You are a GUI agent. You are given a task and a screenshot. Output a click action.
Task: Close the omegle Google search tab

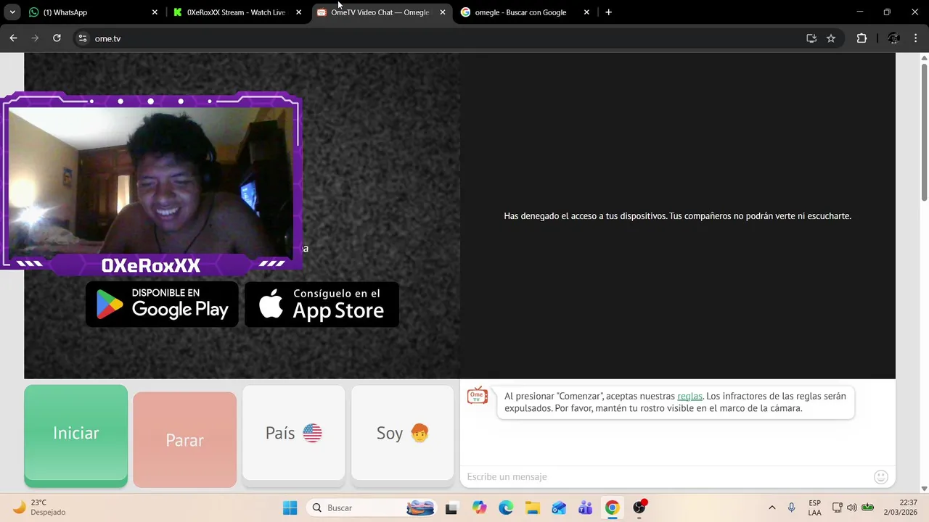[586, 12]
